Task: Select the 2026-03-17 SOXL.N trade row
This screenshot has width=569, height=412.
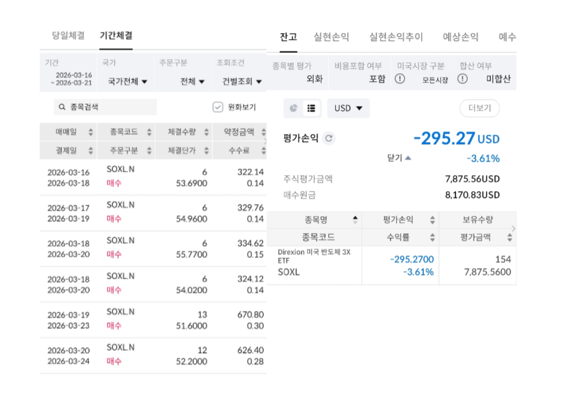Action: [x=153, y=213]
